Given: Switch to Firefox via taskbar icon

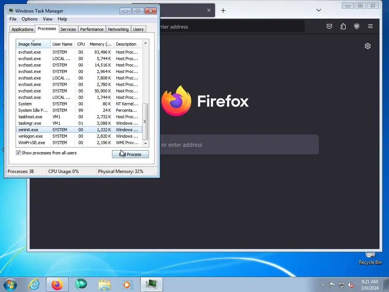Looking at the screenshot, I should (x=57, y=284).
